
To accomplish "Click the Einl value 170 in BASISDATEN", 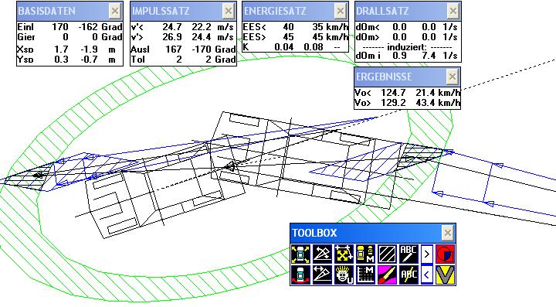I will click(x=60, y=27).
